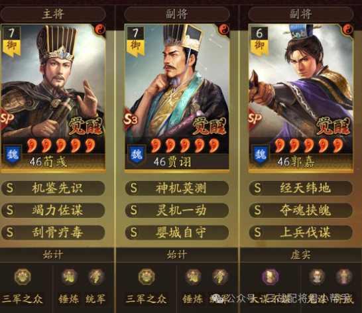362x313 pixels.
Task: Select the 经天纬地 skill
Action: tap(300, 188)
